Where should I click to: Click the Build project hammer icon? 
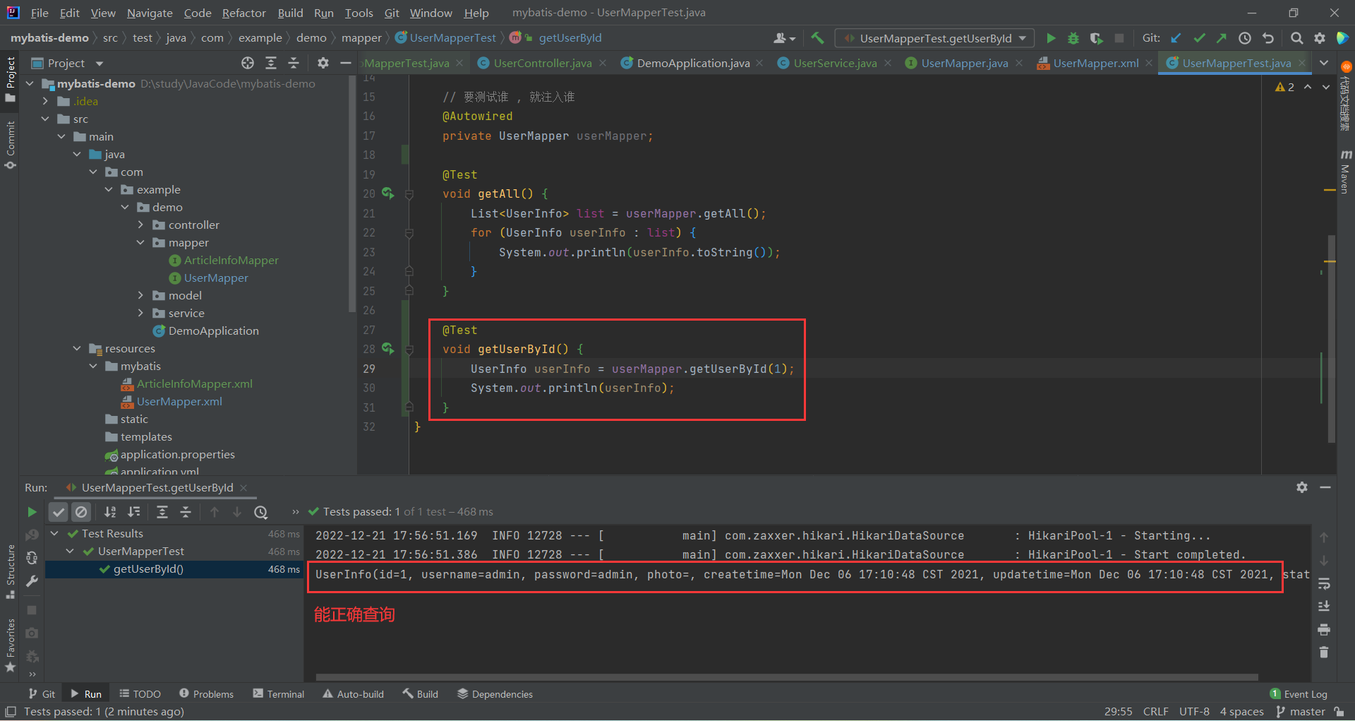click(x=817, y=38)
